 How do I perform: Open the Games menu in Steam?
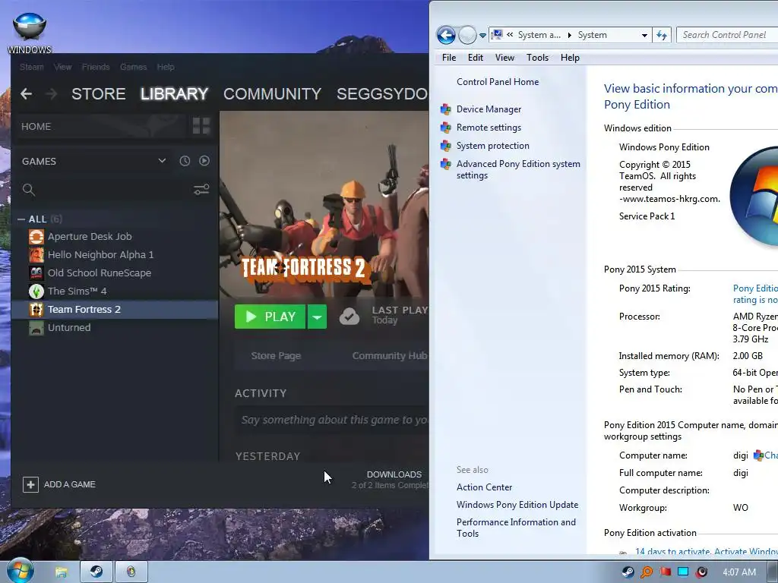(133, 67)
